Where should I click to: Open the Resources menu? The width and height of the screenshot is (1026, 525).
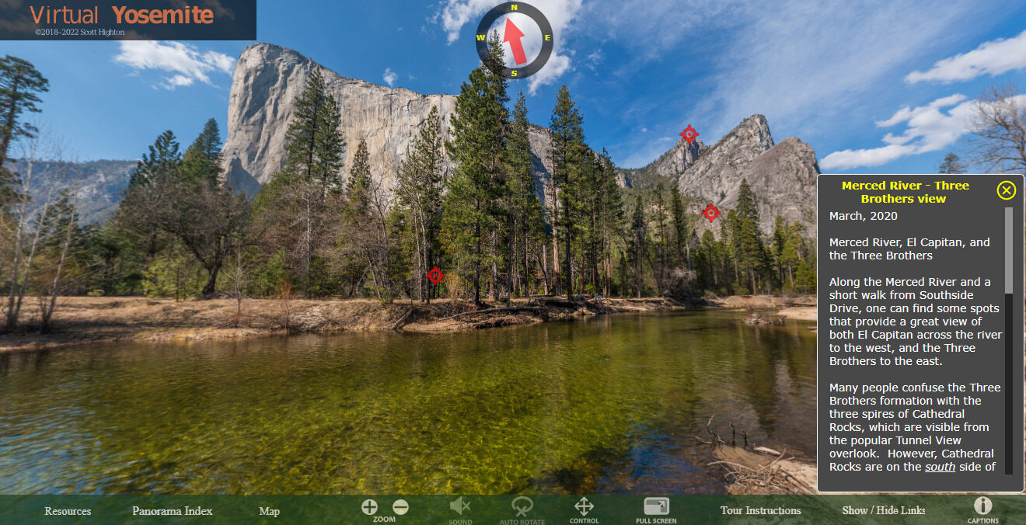(68, 511)
